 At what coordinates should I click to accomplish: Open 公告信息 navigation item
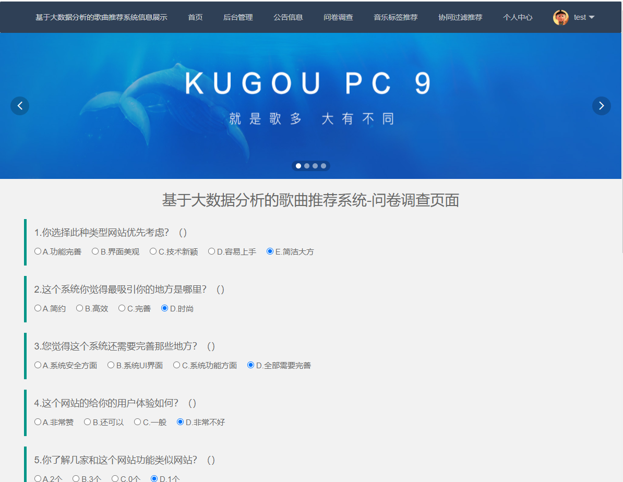click(288, 17)
